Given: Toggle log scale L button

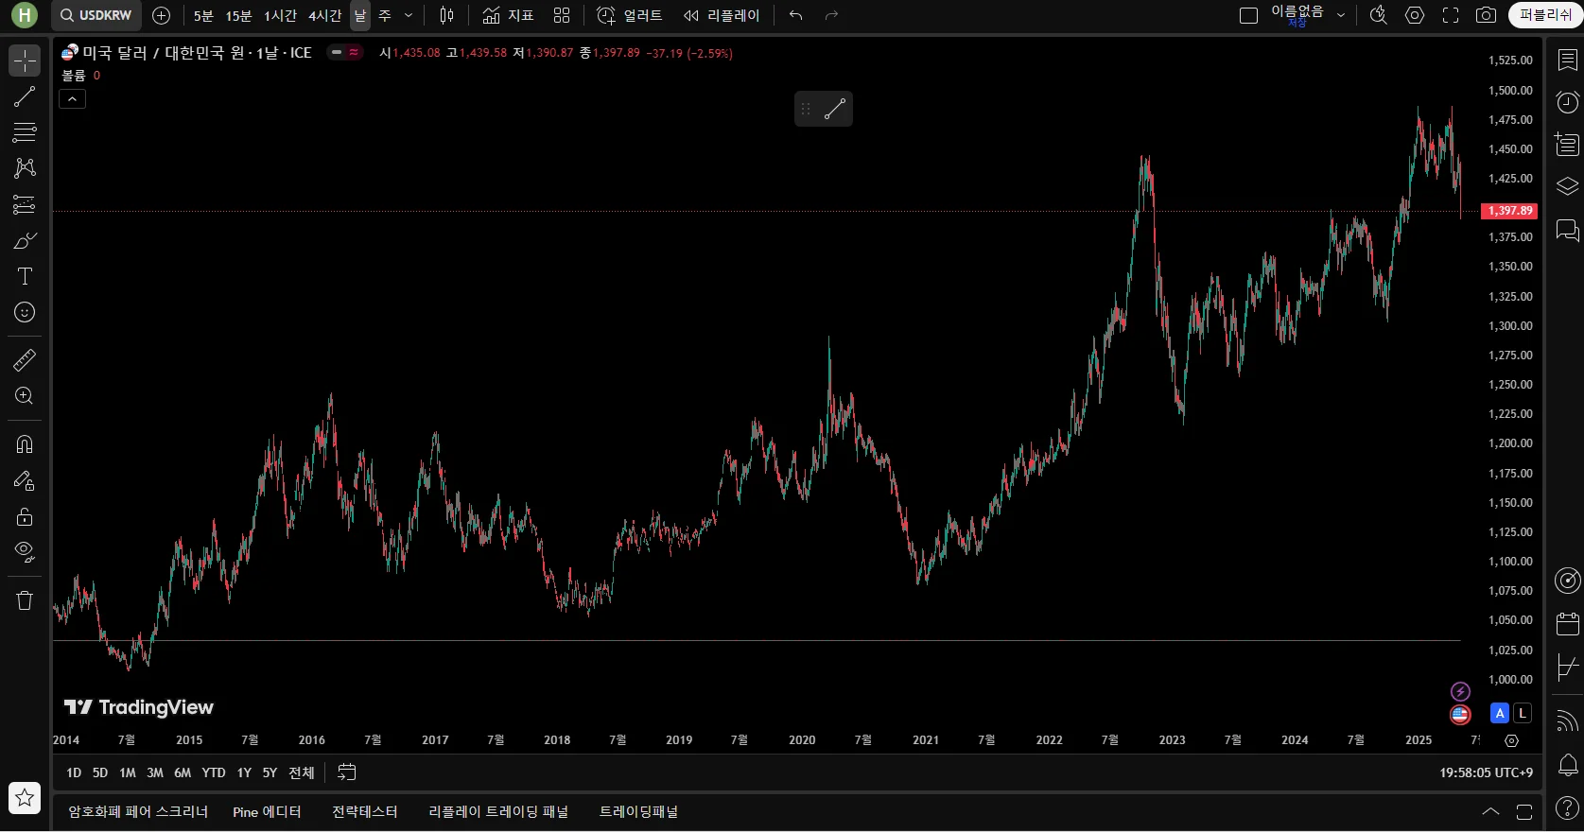Looking at the screenshot, I should coord(1522,713).
